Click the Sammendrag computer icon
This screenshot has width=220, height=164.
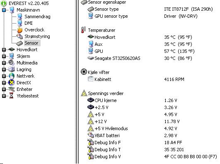pyautogui.click(x=20, y=17)
